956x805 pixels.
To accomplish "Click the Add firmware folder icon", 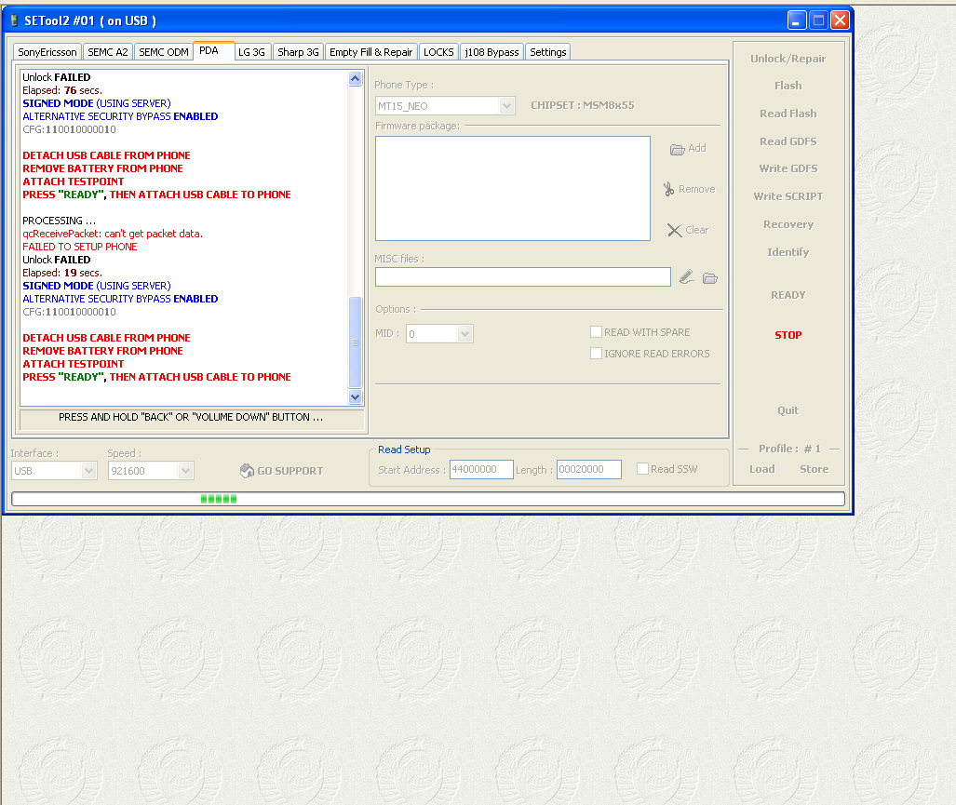I will click(677, 149).
